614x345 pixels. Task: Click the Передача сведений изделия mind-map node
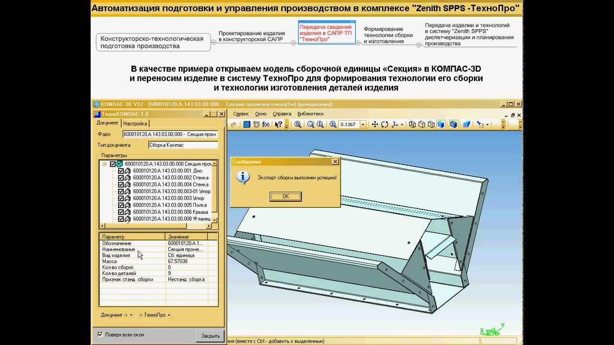click(327, 33)
